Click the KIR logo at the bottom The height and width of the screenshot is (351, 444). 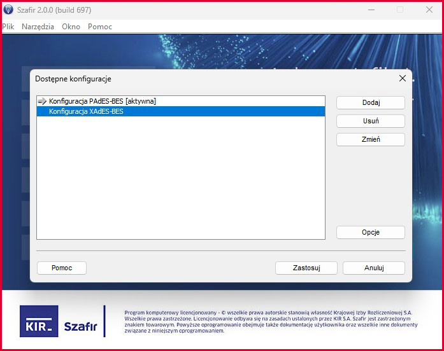coord(39,321)
